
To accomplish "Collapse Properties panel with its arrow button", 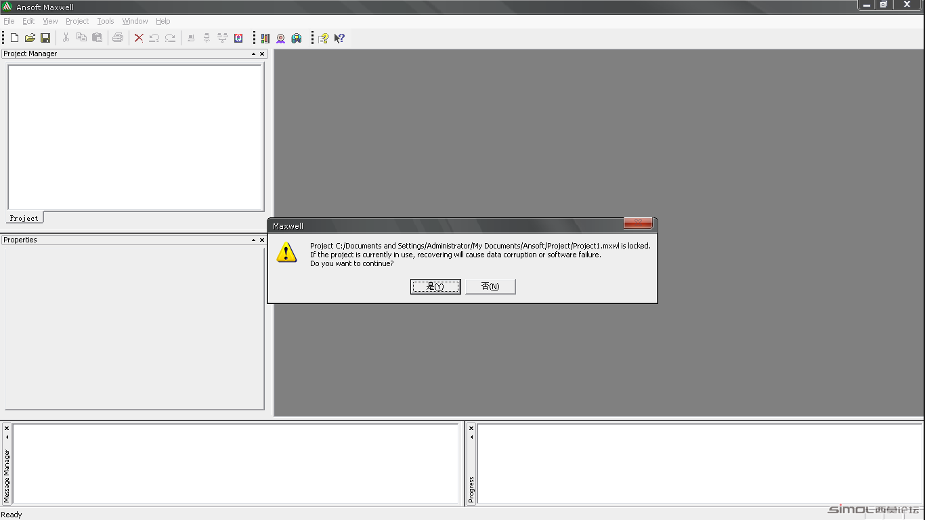I will (254, 240).
